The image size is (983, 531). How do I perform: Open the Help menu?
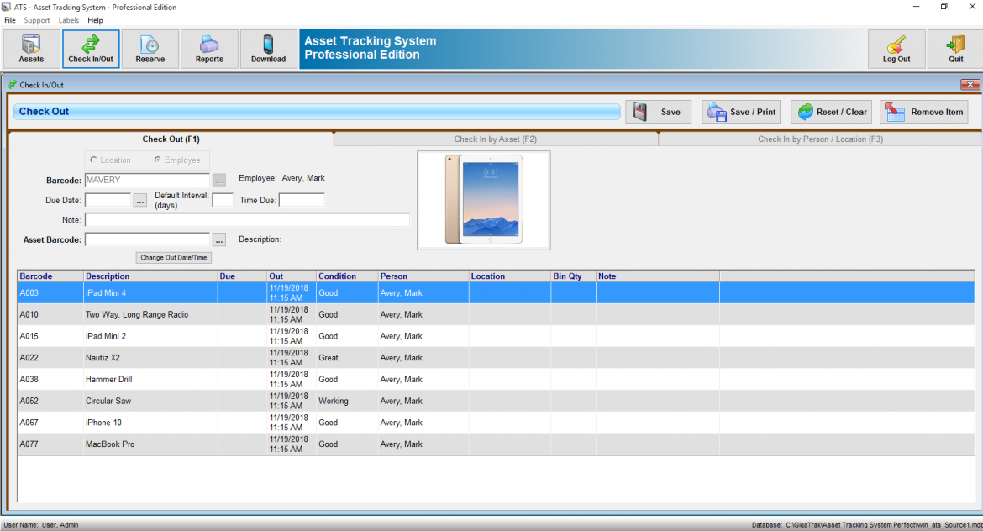[x=95, y=20]
